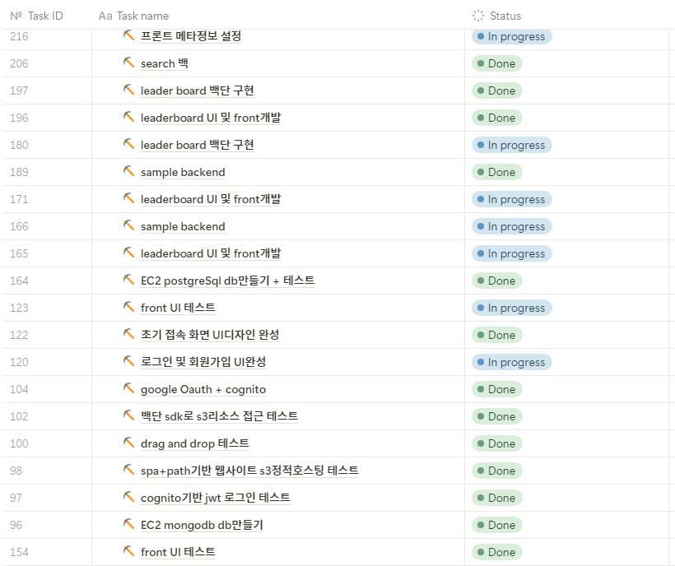Viewport: 675px width, 566px height.
Task: Open cognito기반 jwt 로그인 테스트 task
Action: 215,498
